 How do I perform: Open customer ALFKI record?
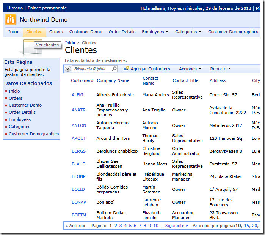click(x=78, y=95)
